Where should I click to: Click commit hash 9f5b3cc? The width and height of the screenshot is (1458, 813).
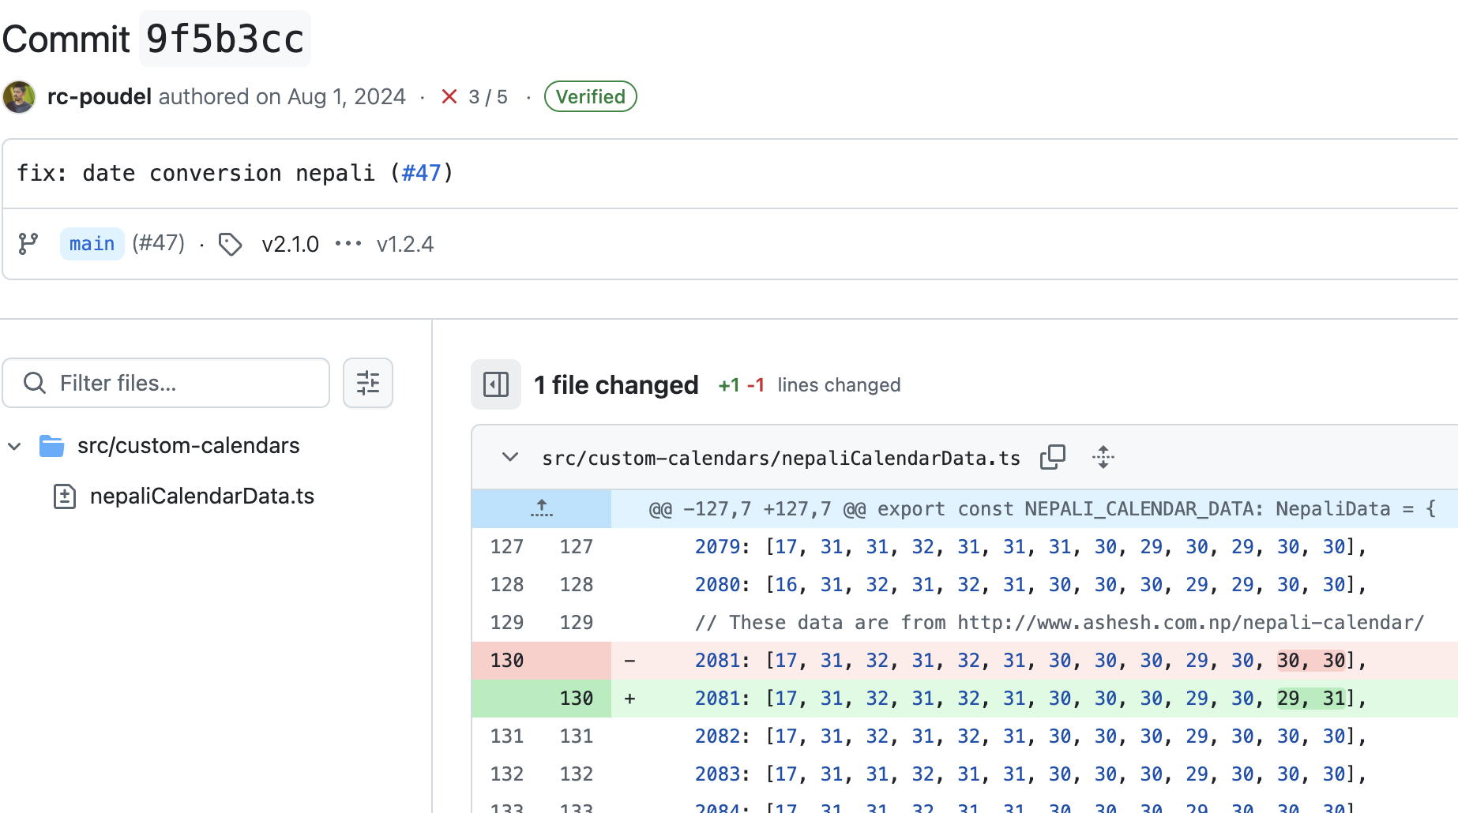tap(225, 39)
